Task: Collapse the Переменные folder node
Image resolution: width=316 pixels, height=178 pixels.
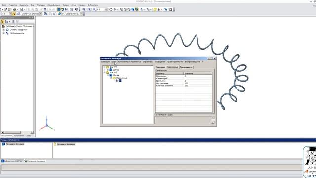Action: 111,78
